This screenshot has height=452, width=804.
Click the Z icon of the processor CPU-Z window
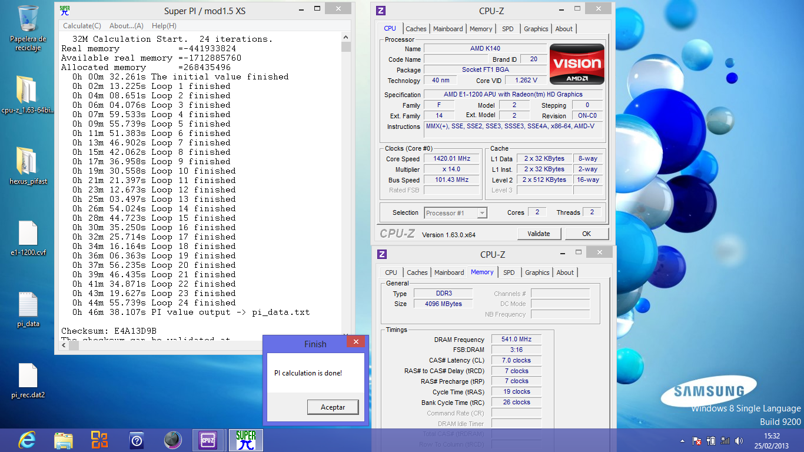[381, 11]
